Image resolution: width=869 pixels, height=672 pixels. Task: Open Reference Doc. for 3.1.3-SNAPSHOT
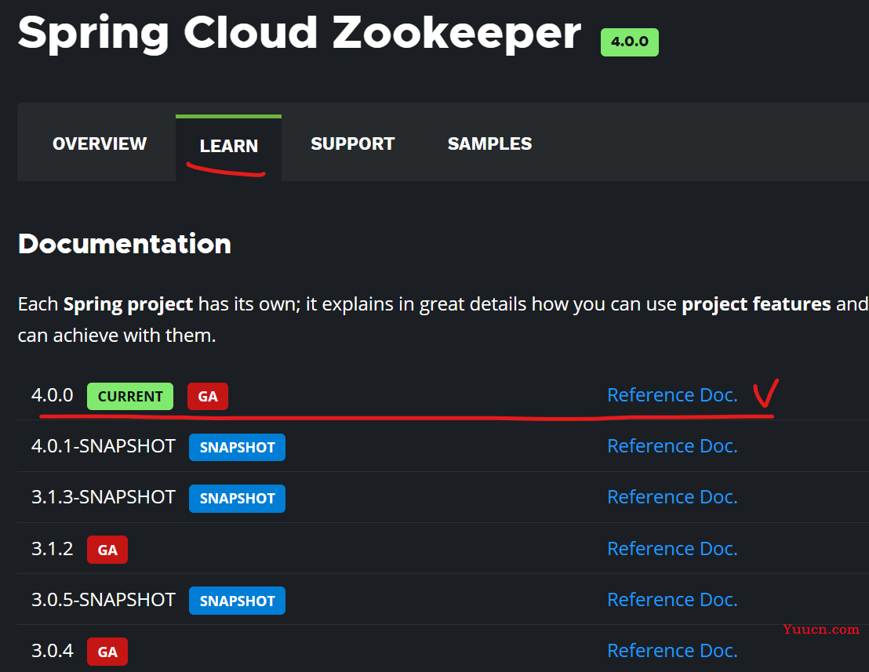pyautogui.click(x=672, y=497)
